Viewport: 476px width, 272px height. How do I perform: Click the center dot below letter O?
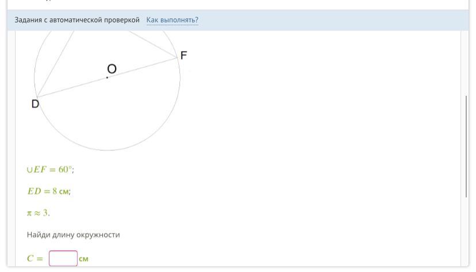click(x=107, y=77)
